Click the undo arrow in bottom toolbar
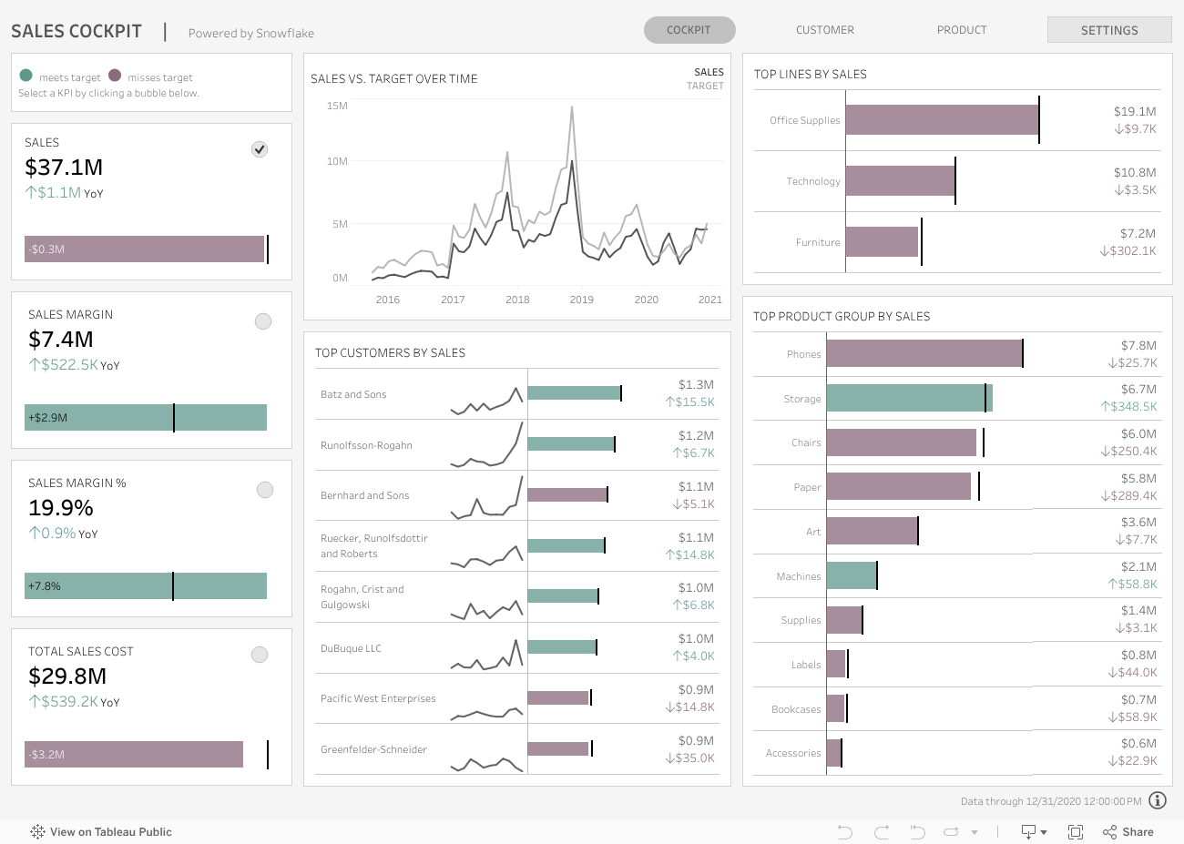Viewport: 1184px width, 844px height. click(845, 832)
